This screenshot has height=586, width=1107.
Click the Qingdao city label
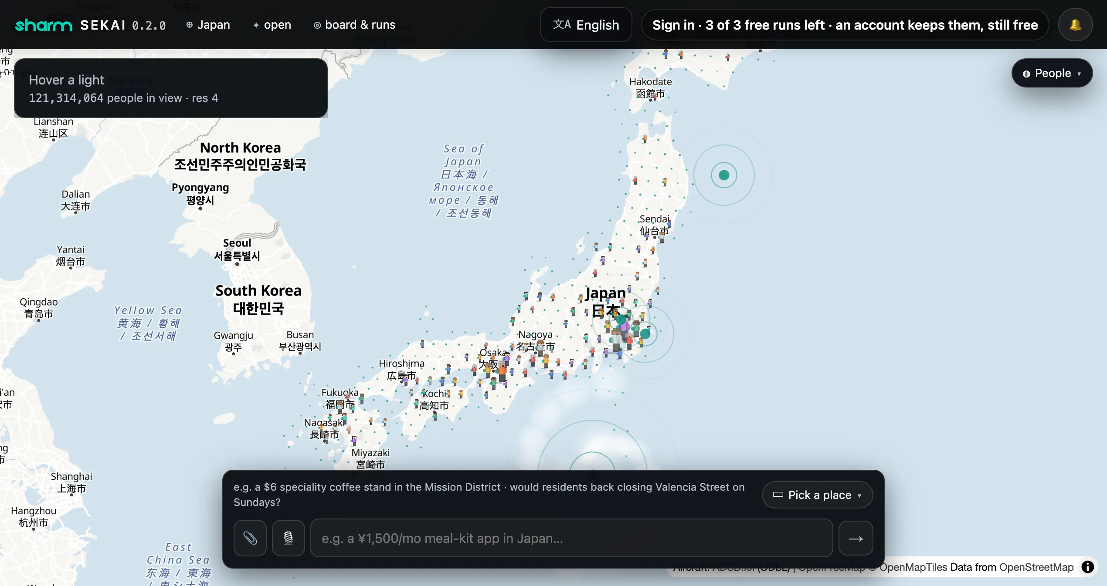coord(38,307)
